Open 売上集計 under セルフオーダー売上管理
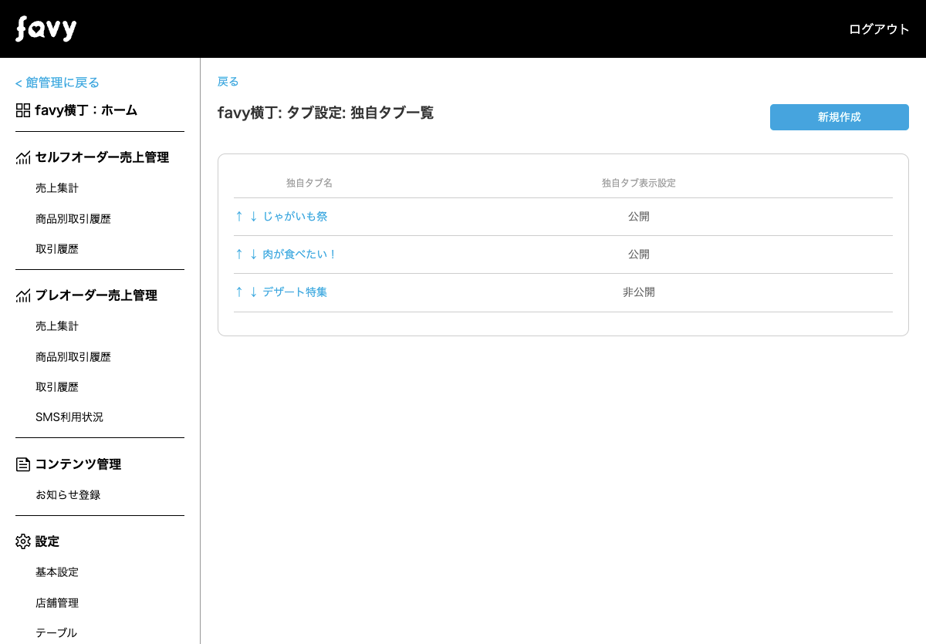 point(57,188)
